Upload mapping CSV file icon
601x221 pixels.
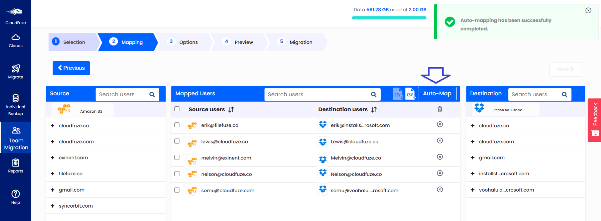click(410, 94)
